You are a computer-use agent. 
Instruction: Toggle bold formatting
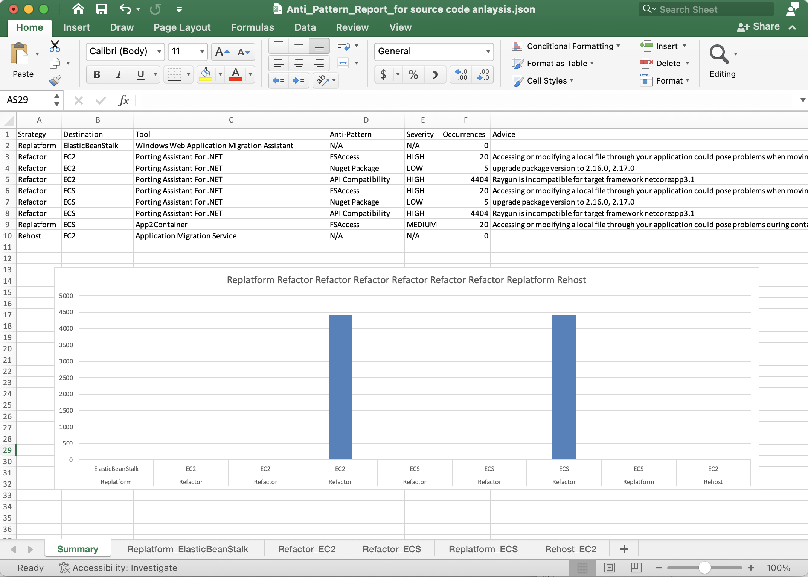(96, 74)
